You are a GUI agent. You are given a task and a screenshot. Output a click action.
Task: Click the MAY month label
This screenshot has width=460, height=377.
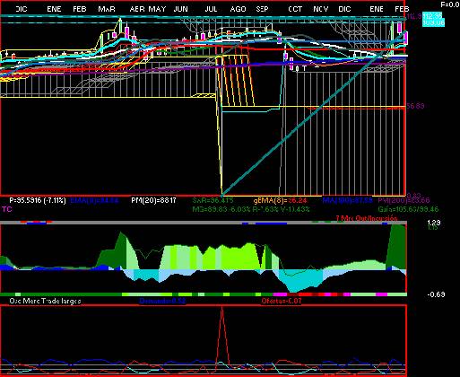[x=157, y=9]
